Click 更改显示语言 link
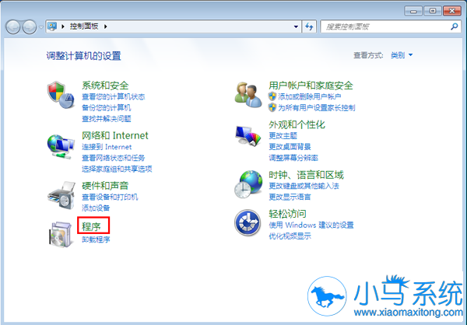 (x=290, y=197)
